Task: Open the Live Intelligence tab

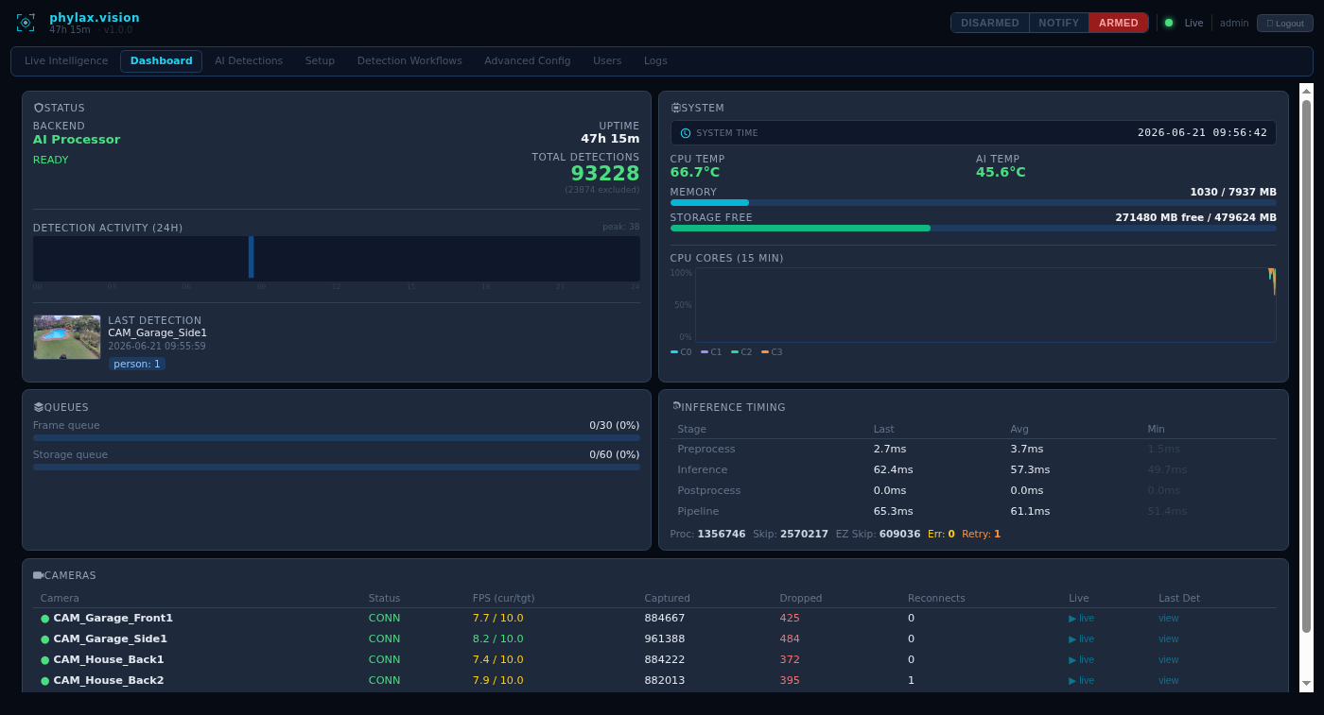Action: (66, 60)
